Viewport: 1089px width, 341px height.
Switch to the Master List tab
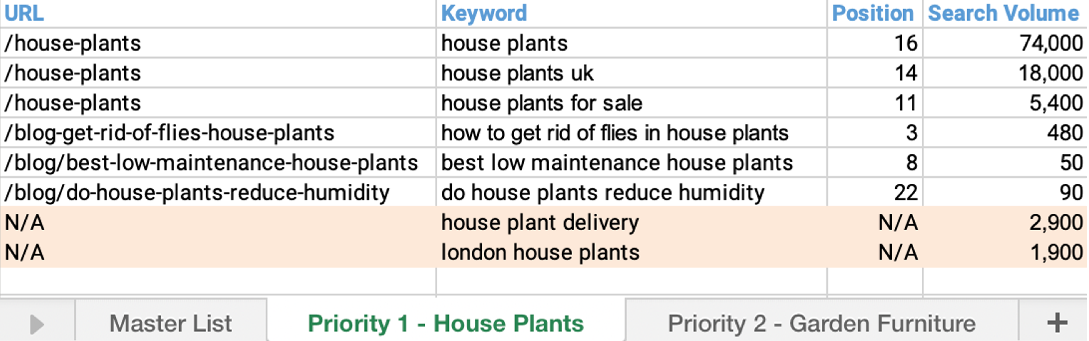tap(170, 323)
